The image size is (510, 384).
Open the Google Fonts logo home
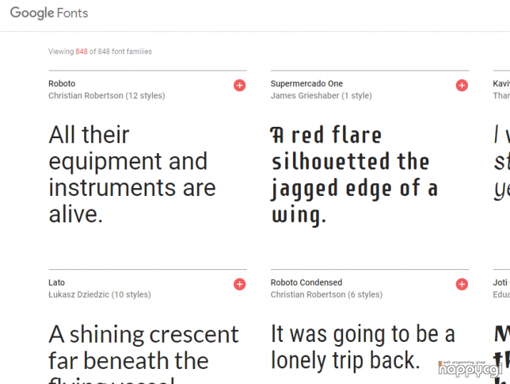pyautogui.click(x=49, y=14)
